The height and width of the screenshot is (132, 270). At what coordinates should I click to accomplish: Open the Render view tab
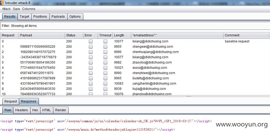coord(61,110)
